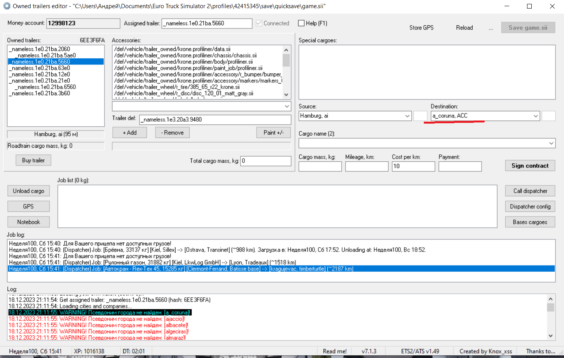
Task: Click the Assigned trailer input field
Action: [207, 23]
